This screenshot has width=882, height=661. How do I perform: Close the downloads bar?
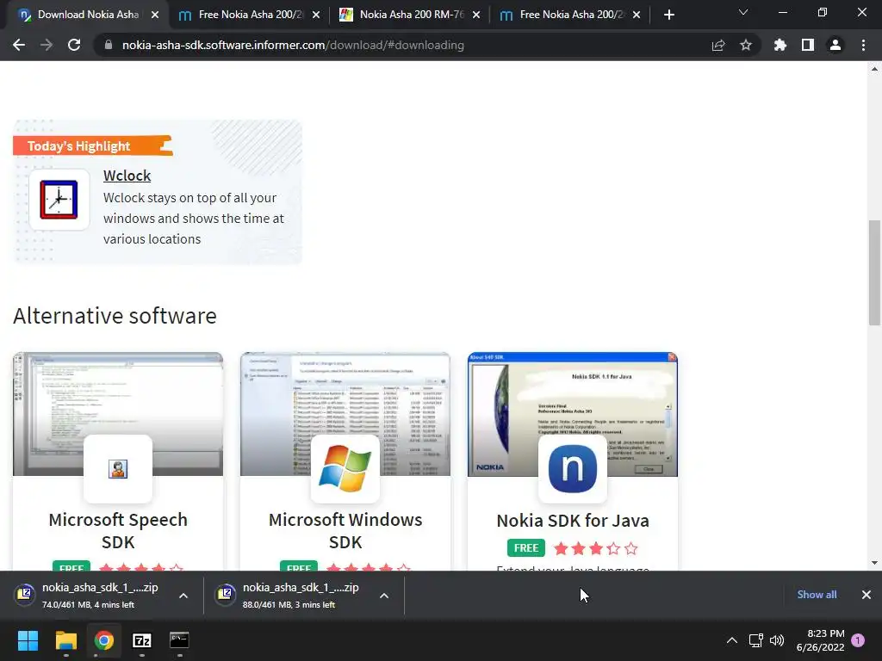pos(866,594)
